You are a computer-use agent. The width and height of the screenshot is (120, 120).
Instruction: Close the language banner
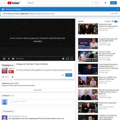point(118,9)
